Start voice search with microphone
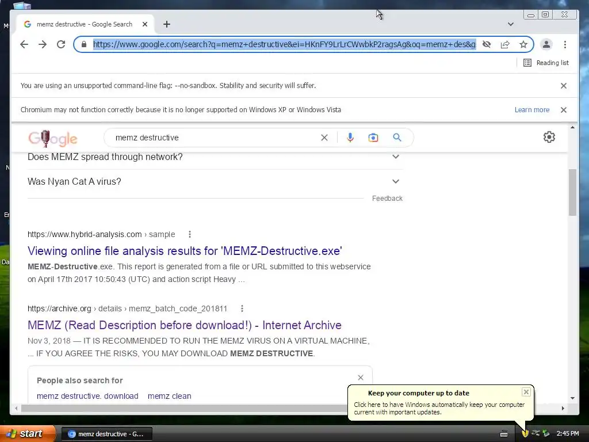Screen dimensions: 589x442 coord(350,138)
